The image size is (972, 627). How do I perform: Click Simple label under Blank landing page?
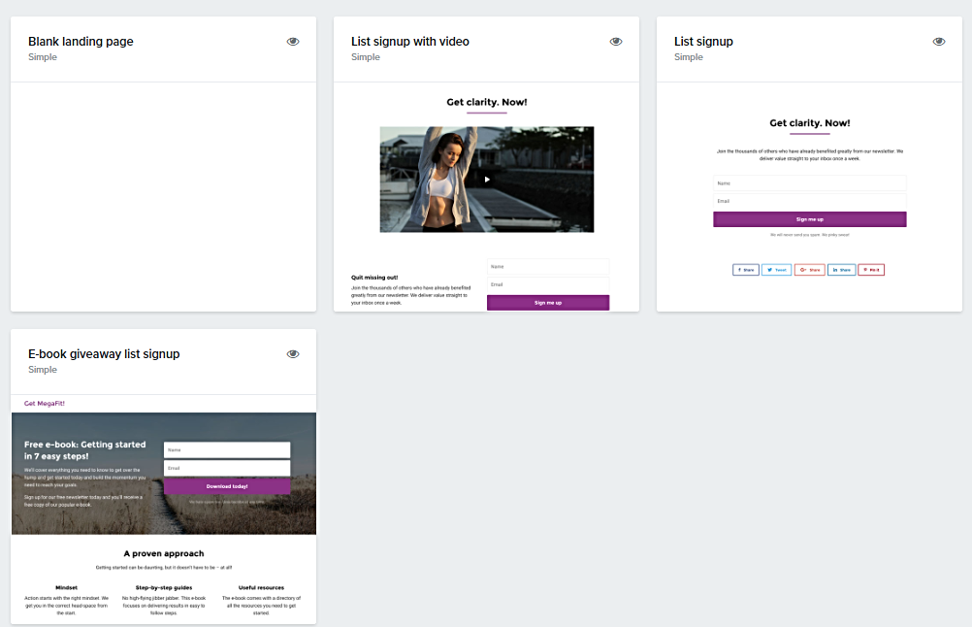(x=42, y=57)
